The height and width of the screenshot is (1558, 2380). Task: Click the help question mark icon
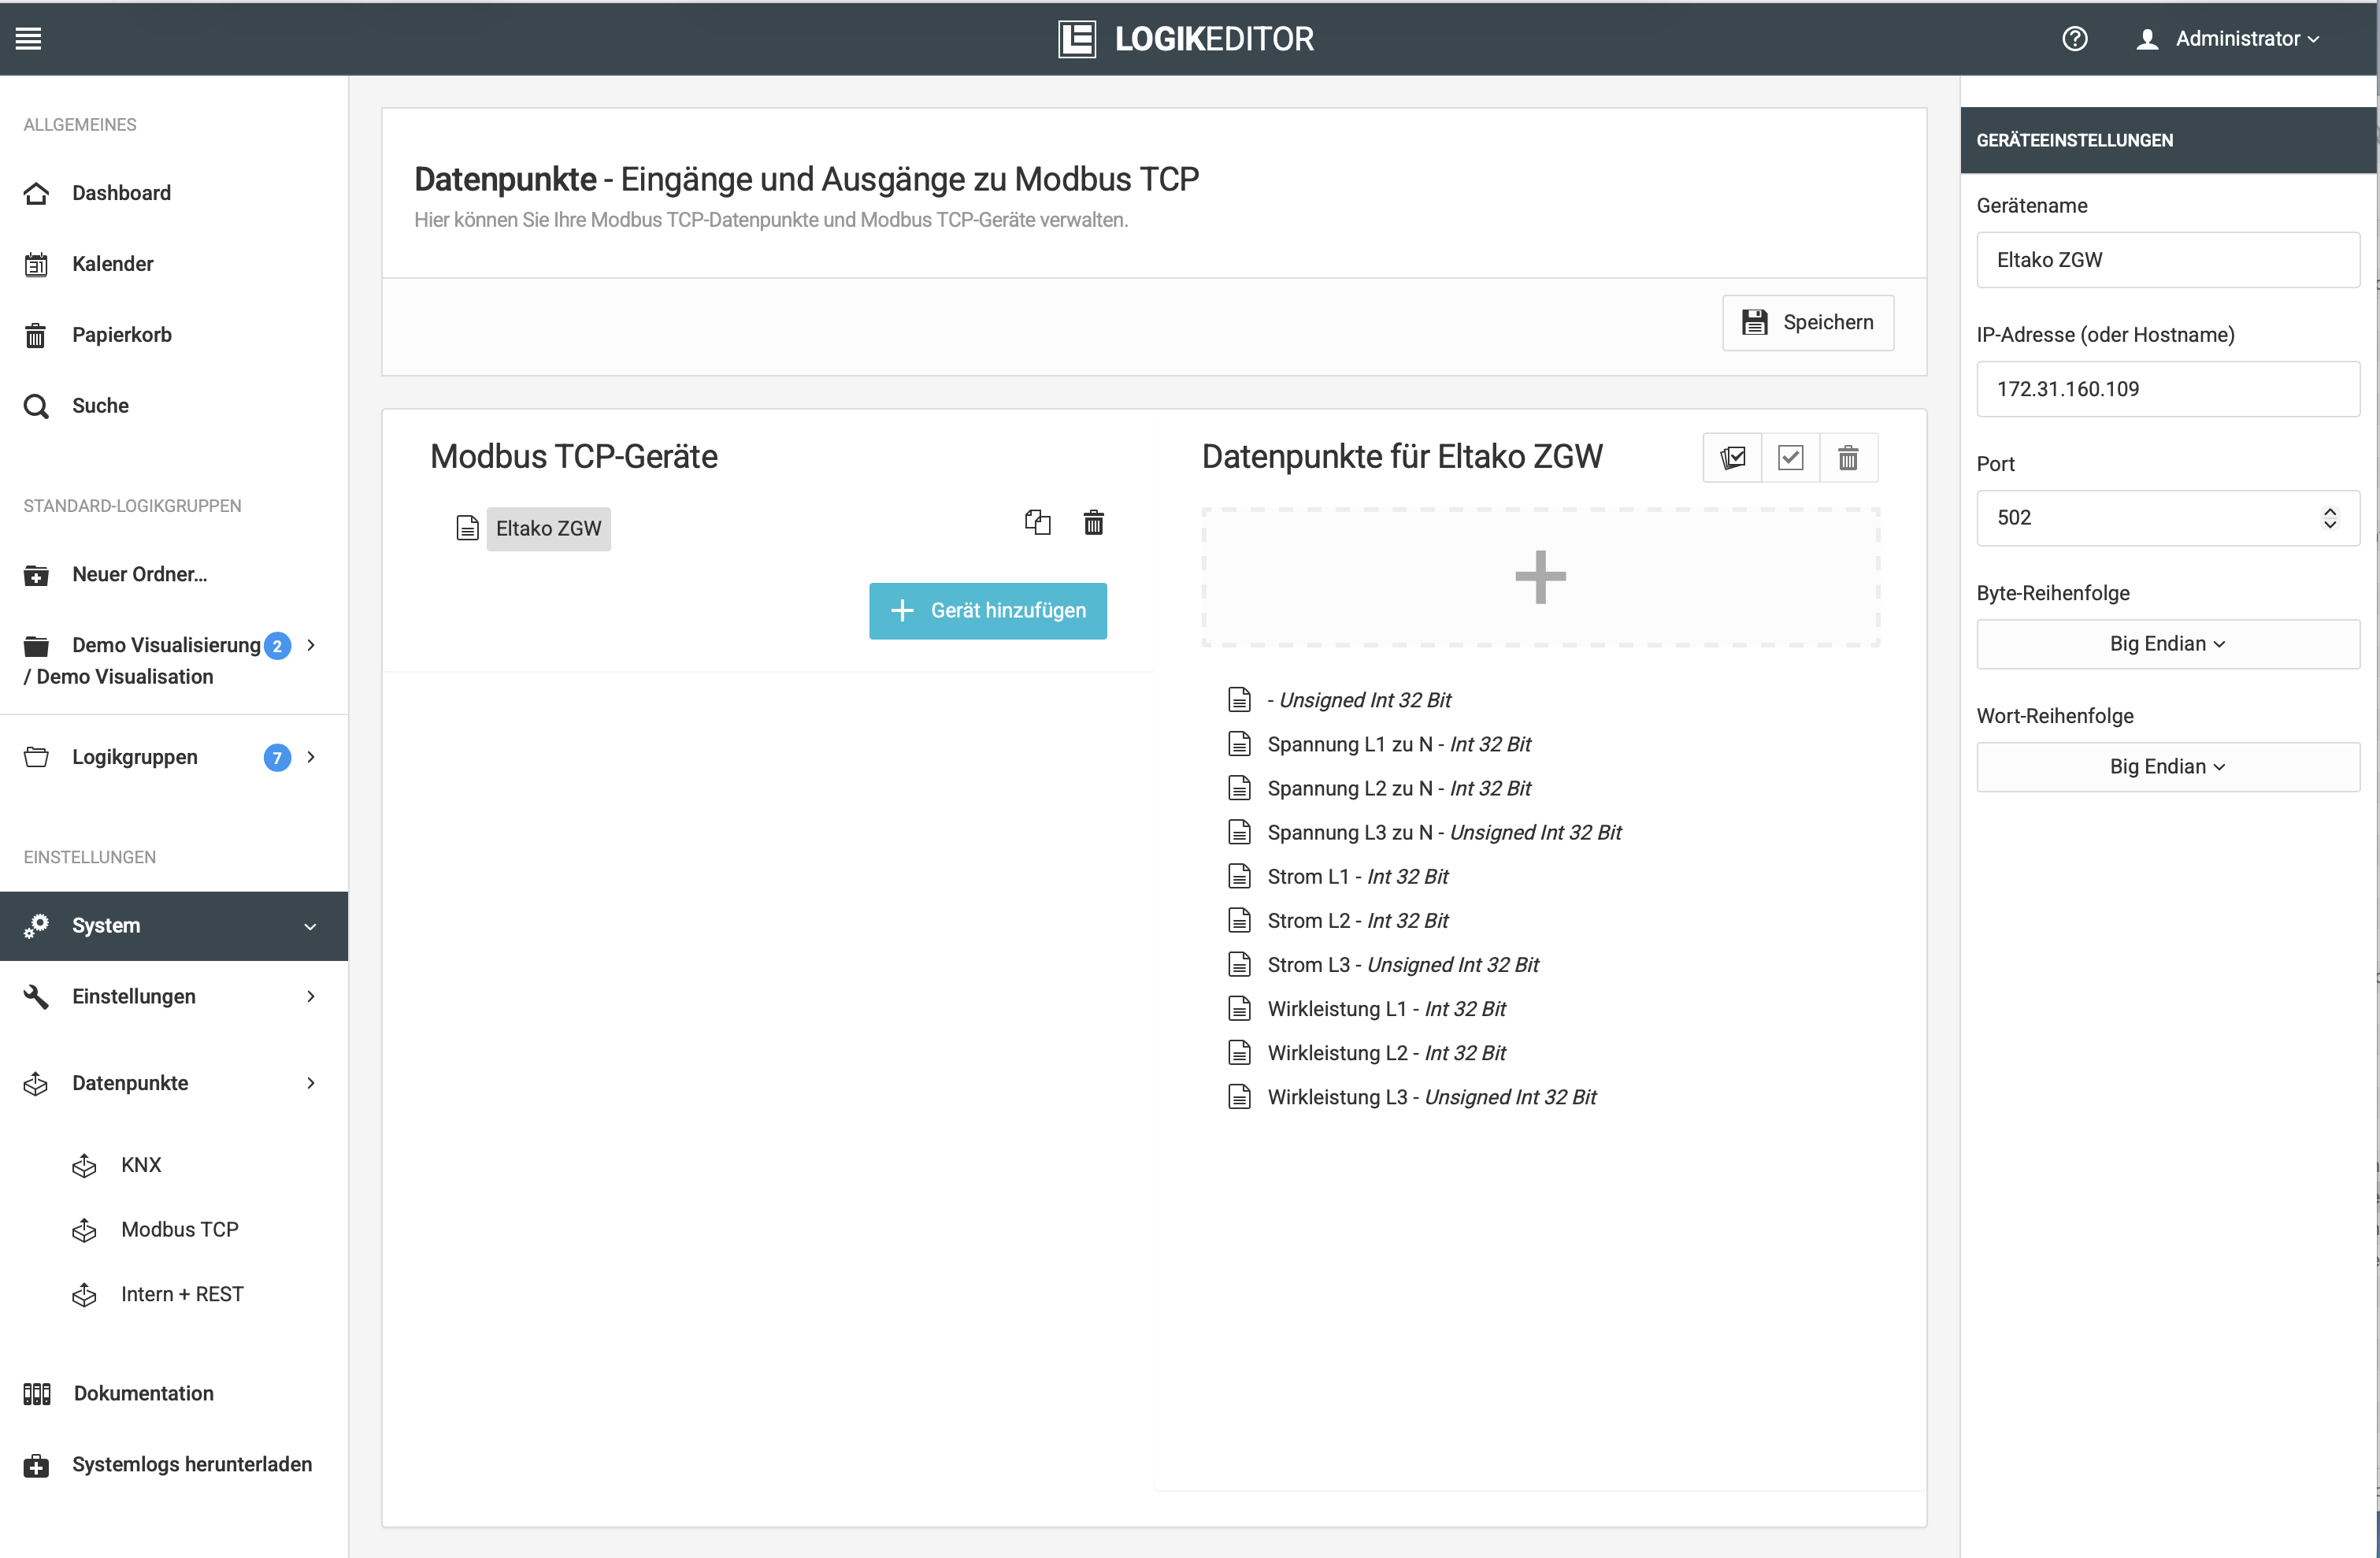pyautogui.click(x=2074, y=38)
